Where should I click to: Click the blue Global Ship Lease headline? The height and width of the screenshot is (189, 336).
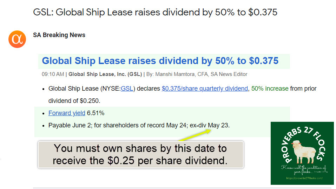[x=160, y=61]
